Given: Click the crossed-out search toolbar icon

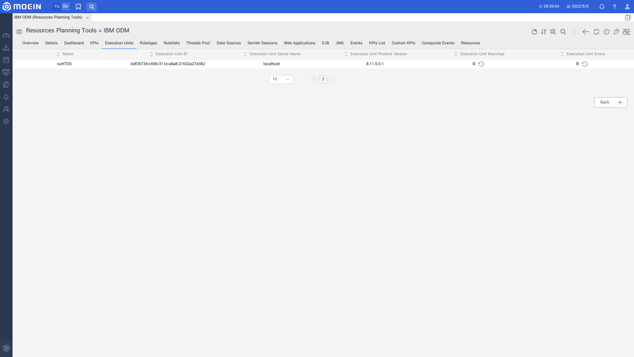Looking at the screenshot, I should (553, 32).
